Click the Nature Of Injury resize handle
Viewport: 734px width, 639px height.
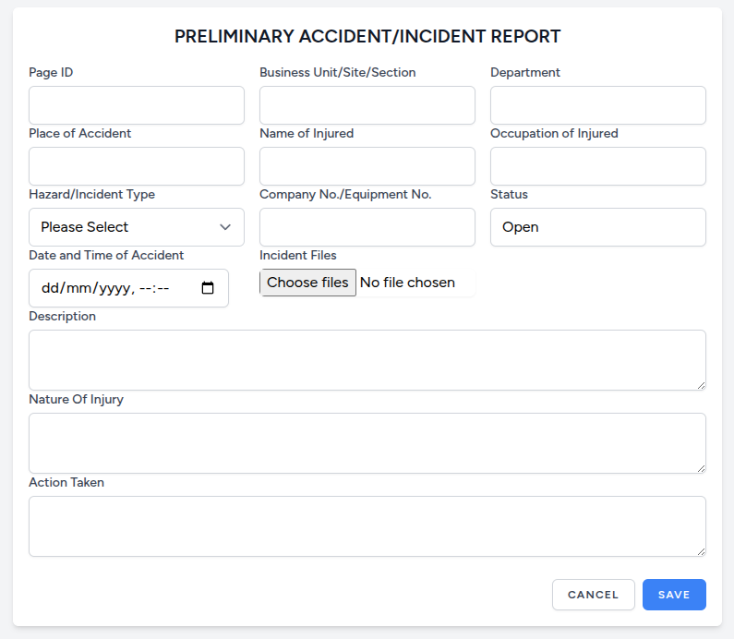pyautogui.click(x=701, y=468)
